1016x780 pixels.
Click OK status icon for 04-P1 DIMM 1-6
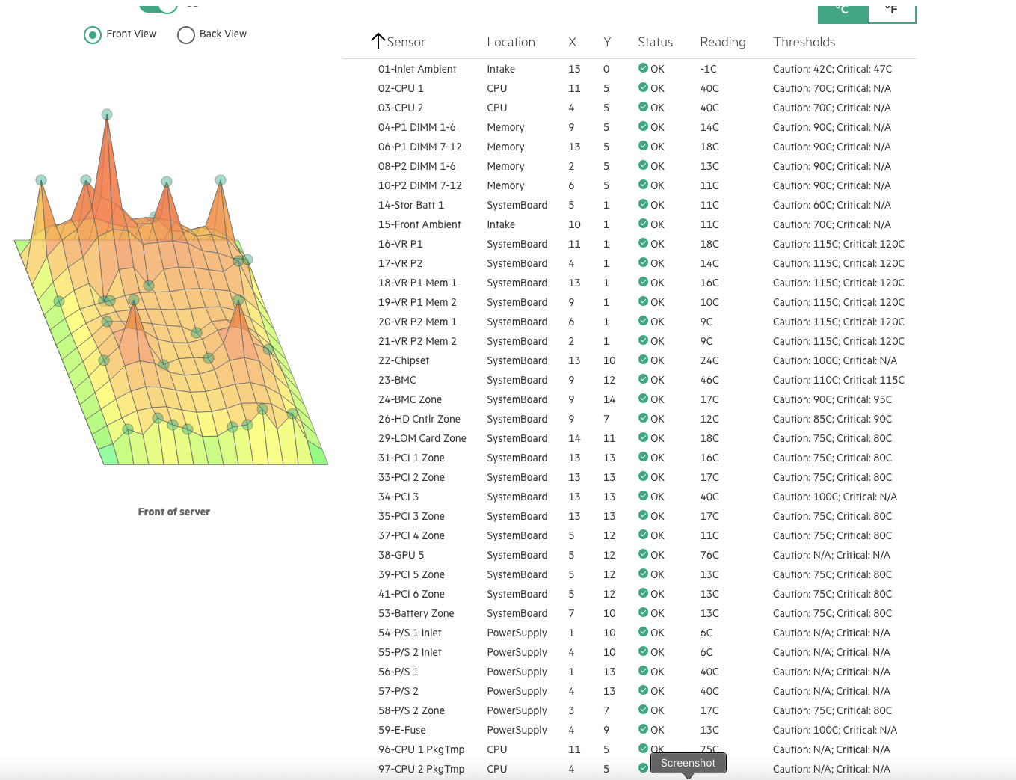[643, 126]
